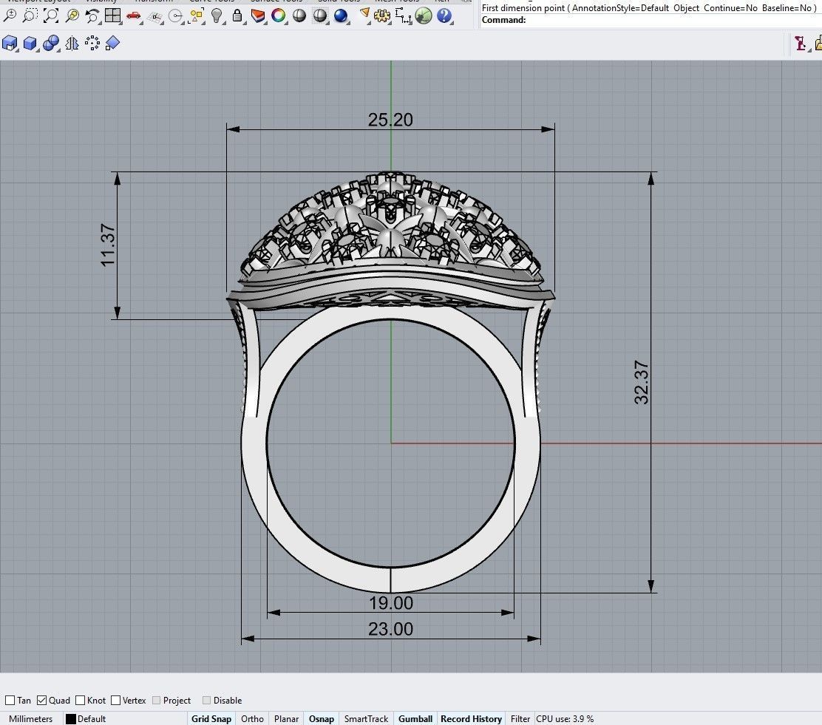Toggle the Disable osnap checkbox
The width and height of the screenshot is (822, 725).
tap(206, 701)
